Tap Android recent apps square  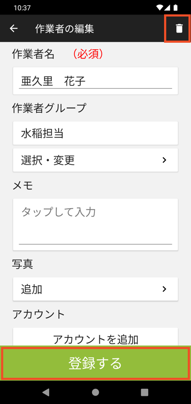(x=145, y=392)
